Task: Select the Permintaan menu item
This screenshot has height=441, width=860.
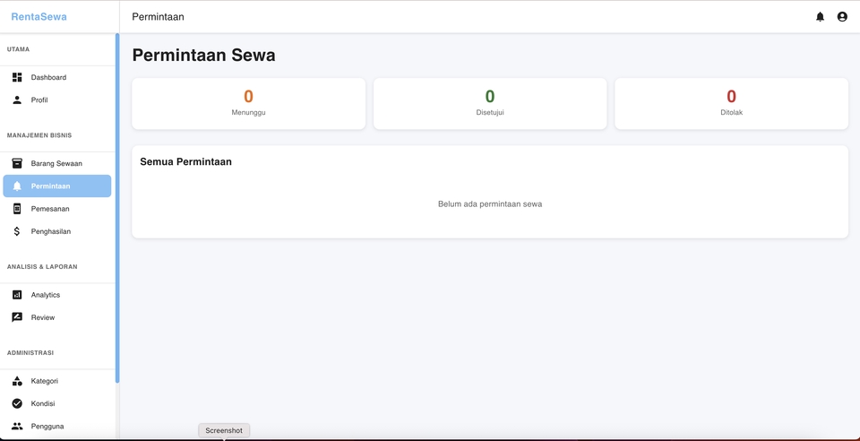Action: click(57, 186)
